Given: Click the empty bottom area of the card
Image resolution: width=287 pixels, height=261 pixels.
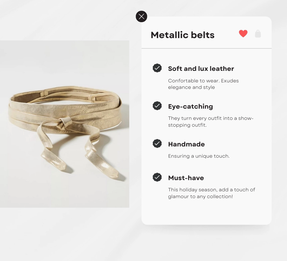Looking at the screenshot, I should (x=207, y=212).
